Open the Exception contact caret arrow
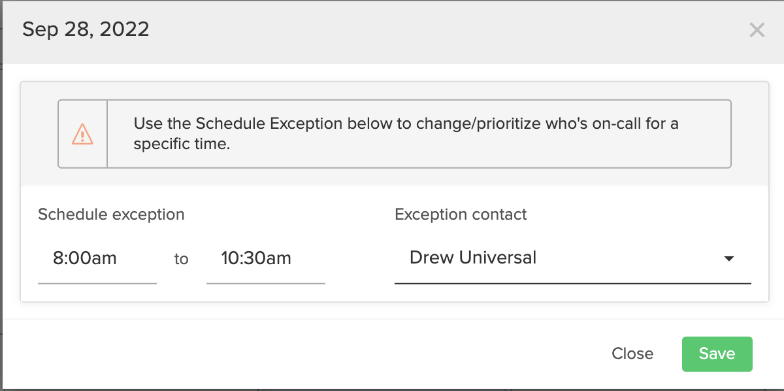The width and height of the screenshot is (784, 391). point(730,259)
